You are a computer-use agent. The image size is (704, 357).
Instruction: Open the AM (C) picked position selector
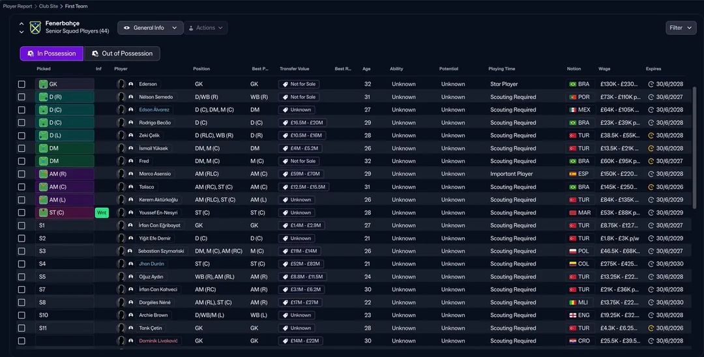point(65,186)
